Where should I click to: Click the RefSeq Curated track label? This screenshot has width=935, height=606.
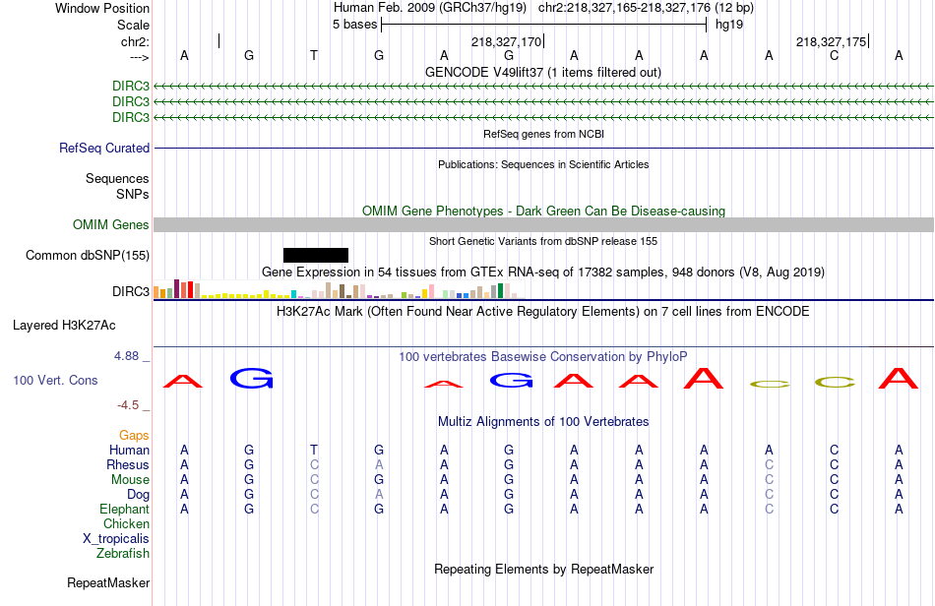pyautogui.click(x=104, y=148)
